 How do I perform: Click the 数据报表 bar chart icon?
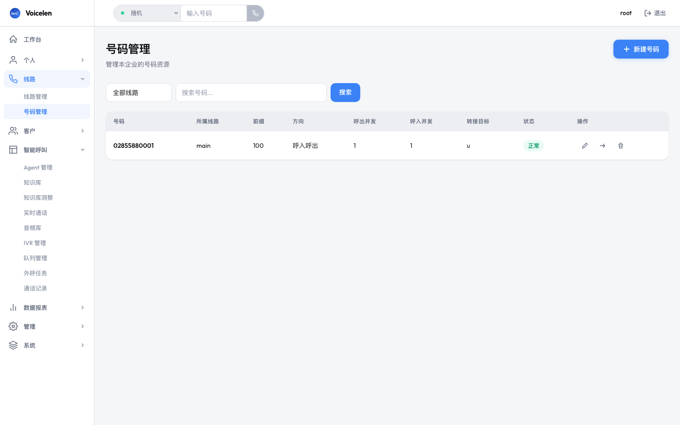point(13,307)
